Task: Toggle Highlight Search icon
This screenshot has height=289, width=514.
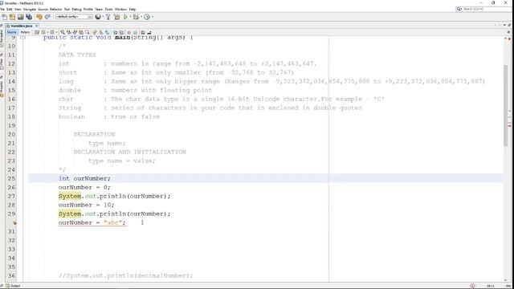Action: (x=81, y=32)
